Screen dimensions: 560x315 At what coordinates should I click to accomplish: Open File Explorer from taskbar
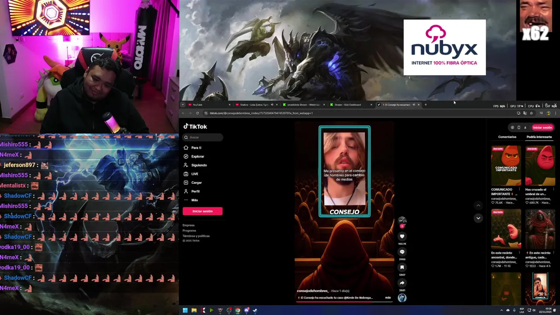(x=194, y=311)
